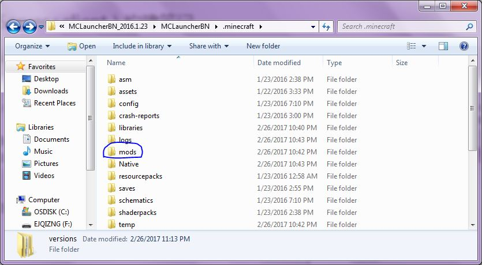Viewport: 482px width, 265px height.
Task: Click navigation pane scrollbar up arrow
Action: [91, 61]
